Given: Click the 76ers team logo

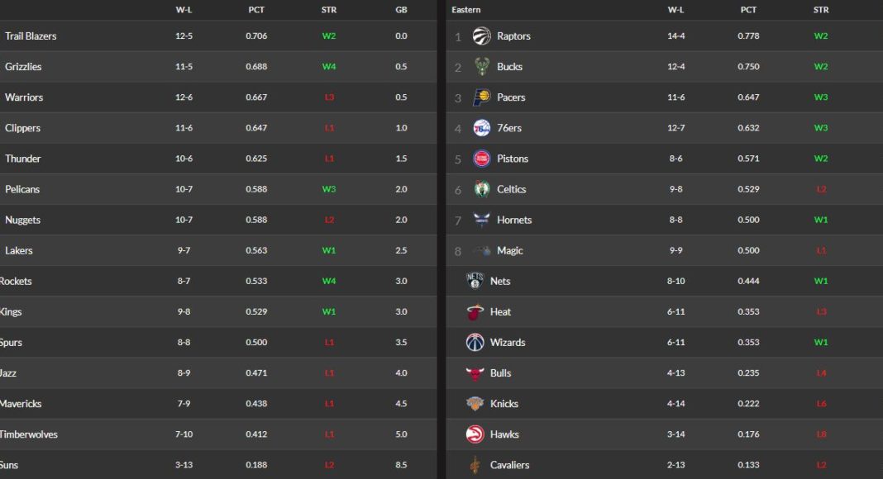Looking at the screenshot, I should coord(481,128).
